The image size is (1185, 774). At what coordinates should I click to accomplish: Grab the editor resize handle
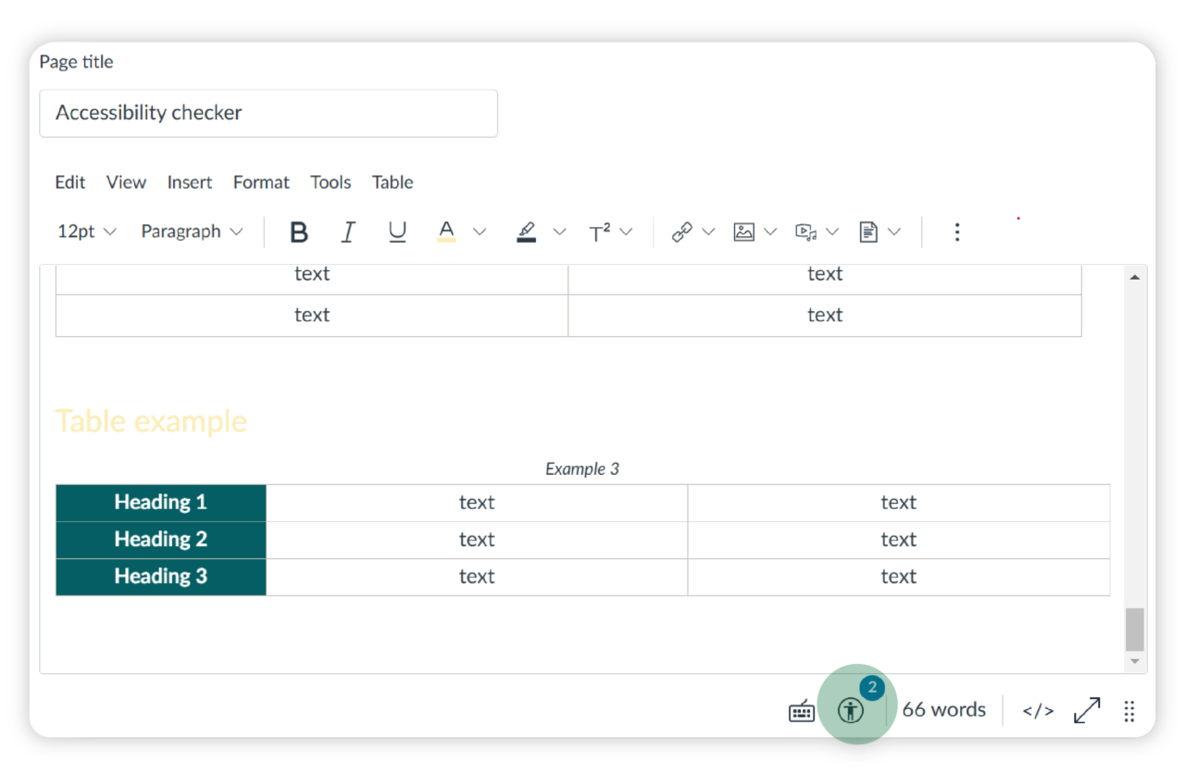[x=1129, y=710]
